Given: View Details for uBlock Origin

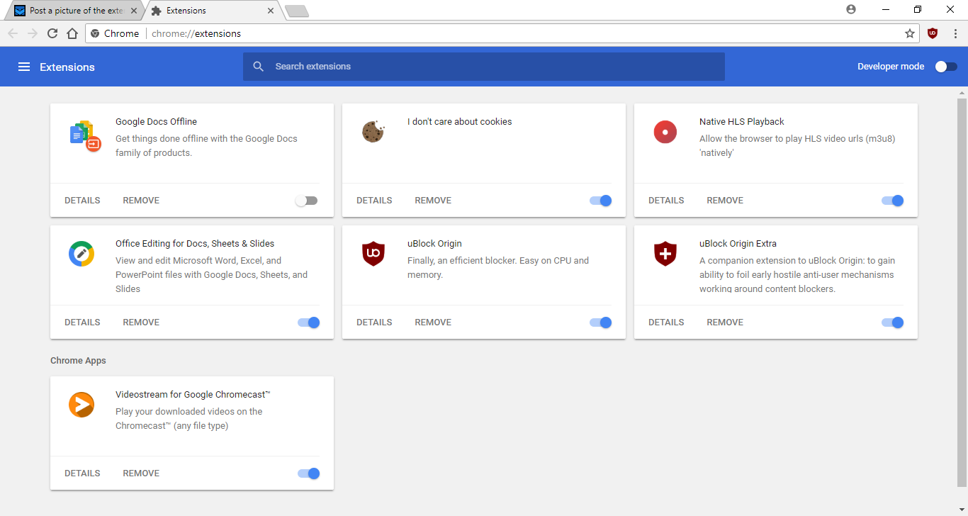Looking at the screenshot, I should pos(374,322).
